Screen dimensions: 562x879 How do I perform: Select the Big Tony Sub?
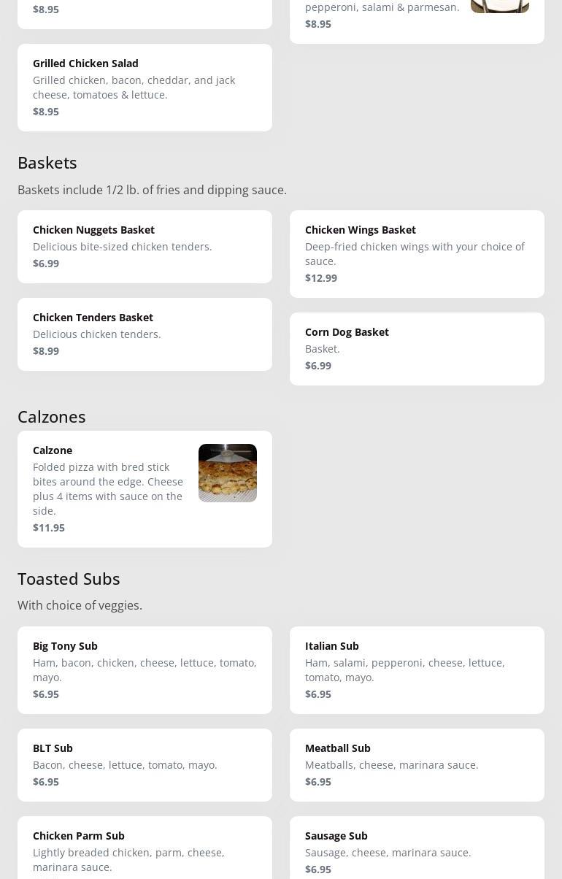[145, 670]
